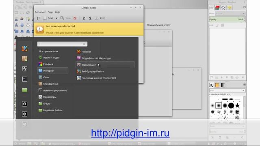Open the Scan options dropdown arrow
This screenshot has width=260, height=146.
pos(56,18)
